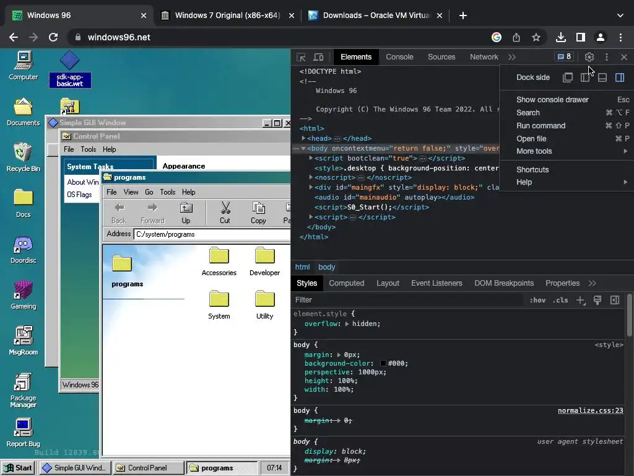Click the DevTools issues counter badge
This screenshot has height=476, width=634.
click(564, 56)
